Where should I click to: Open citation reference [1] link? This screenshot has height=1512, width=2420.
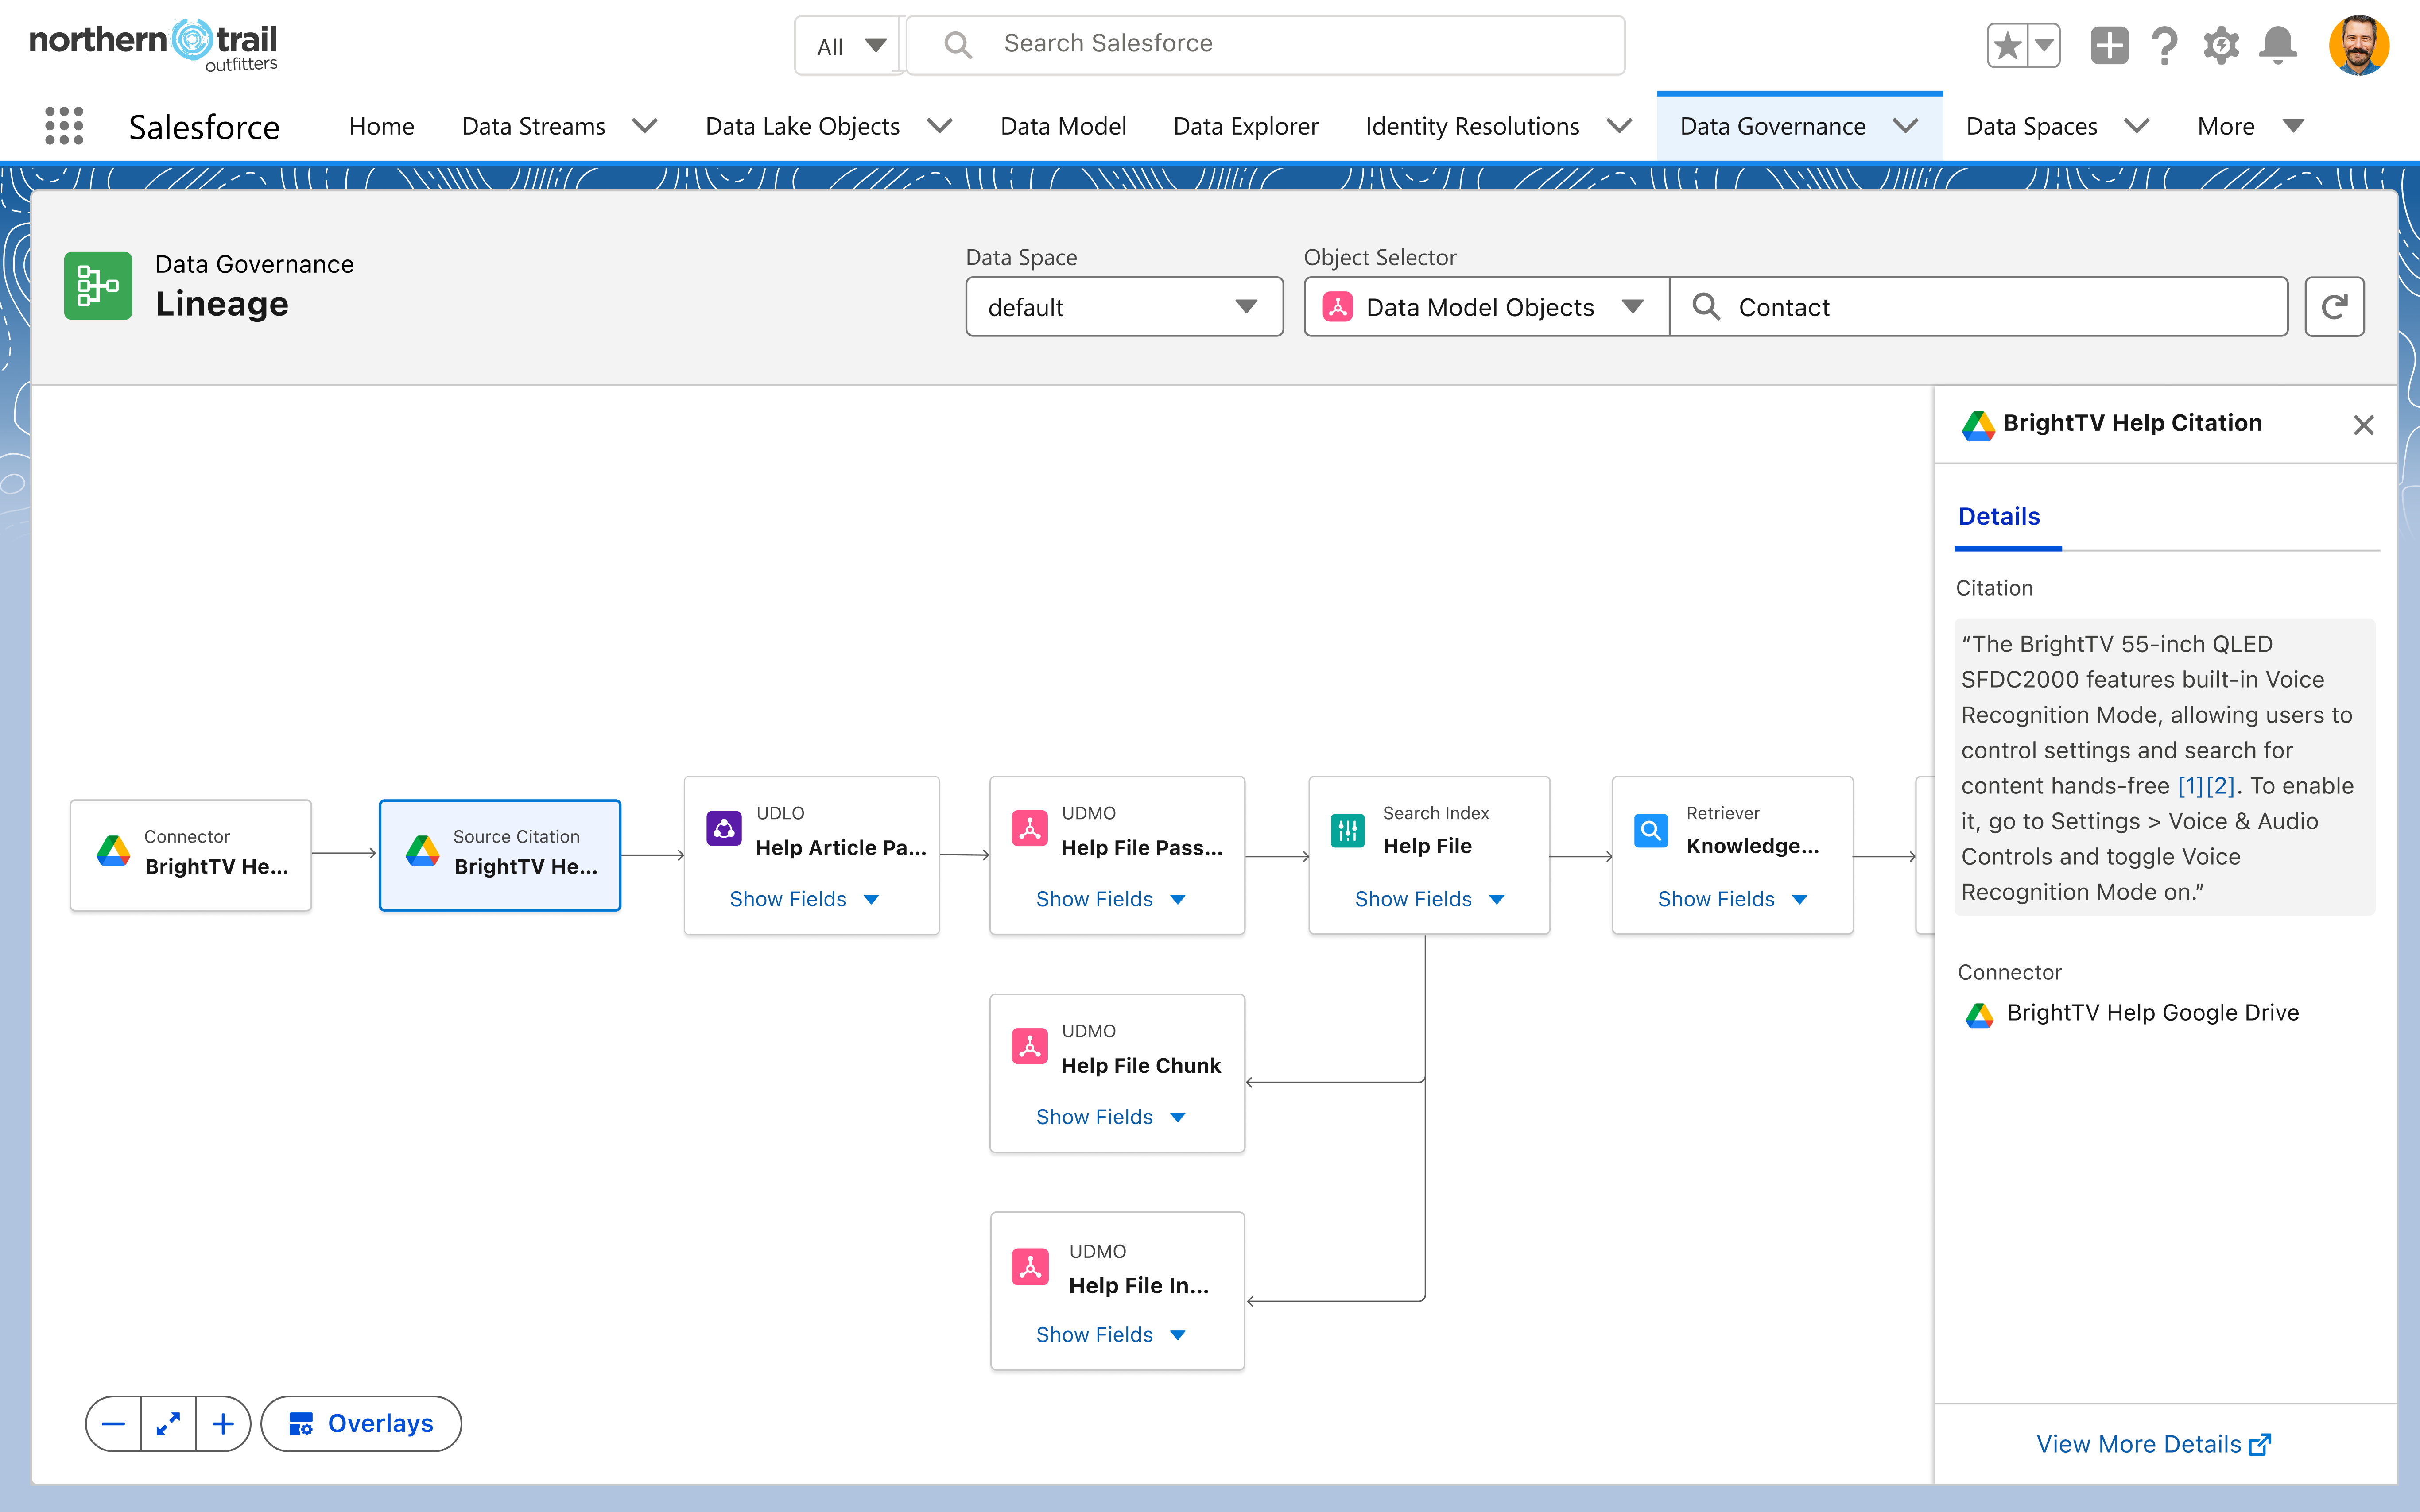(2191, 786)
